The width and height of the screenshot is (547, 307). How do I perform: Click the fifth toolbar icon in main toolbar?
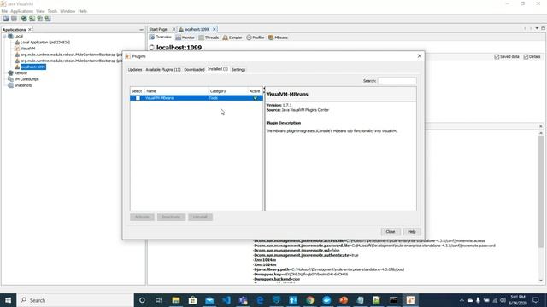coord(40,19)
